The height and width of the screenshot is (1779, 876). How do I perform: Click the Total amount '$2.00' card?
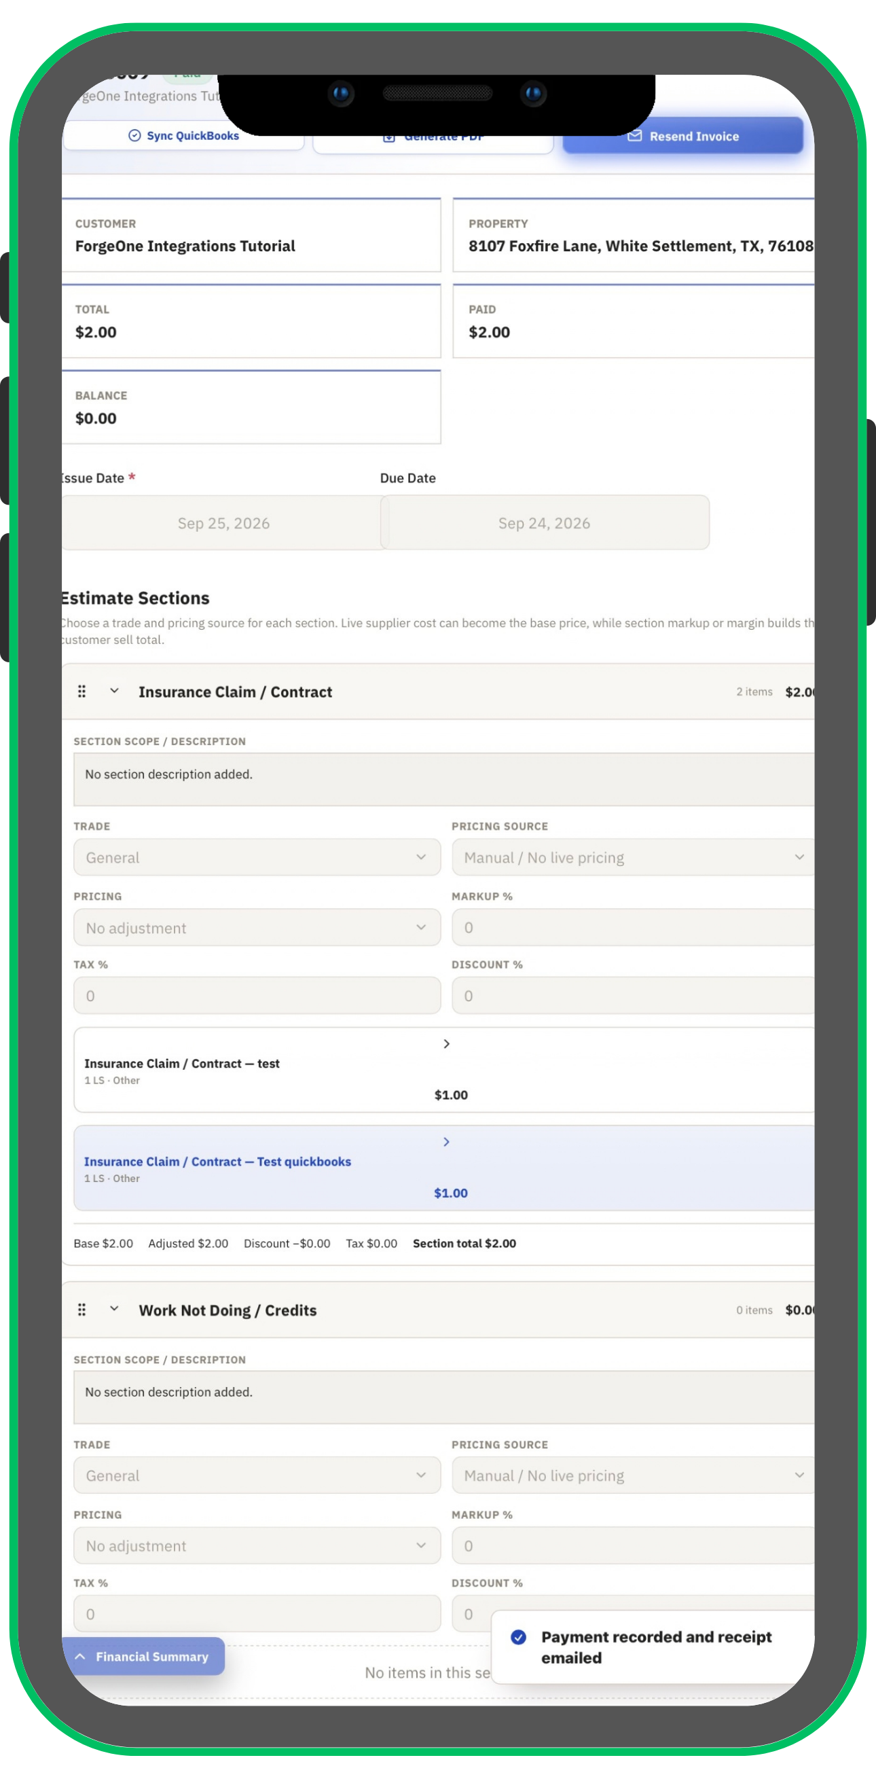pyautogui.click(x=251, y=321)
